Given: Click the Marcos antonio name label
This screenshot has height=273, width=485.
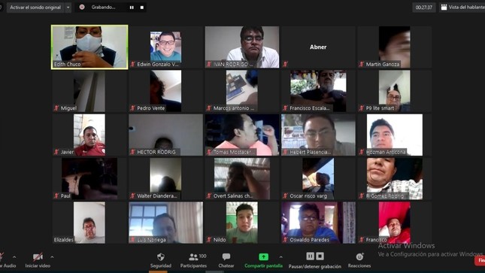Looking at the screenshot, I should [234, 108].
